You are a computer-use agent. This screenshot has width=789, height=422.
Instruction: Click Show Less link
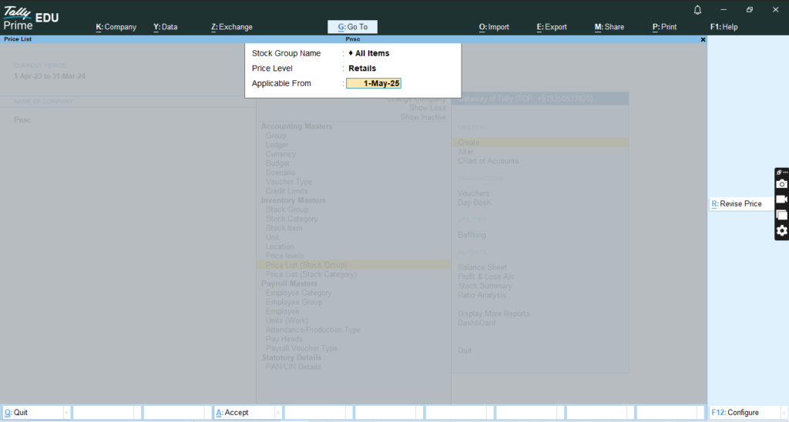427,108
